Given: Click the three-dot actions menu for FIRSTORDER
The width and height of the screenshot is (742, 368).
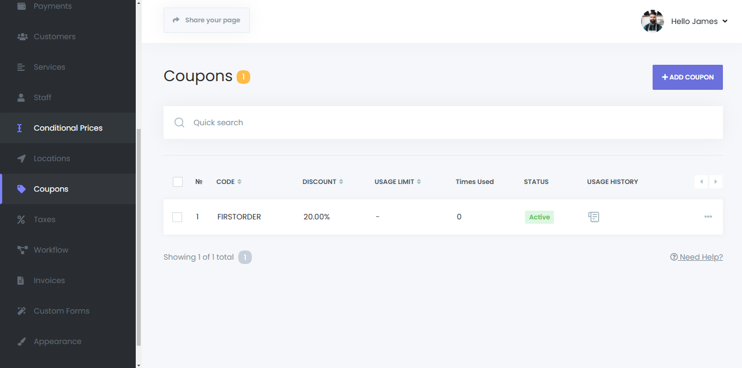Looking at the screenshot, I should pyautogui.click(x=708, y=217).
